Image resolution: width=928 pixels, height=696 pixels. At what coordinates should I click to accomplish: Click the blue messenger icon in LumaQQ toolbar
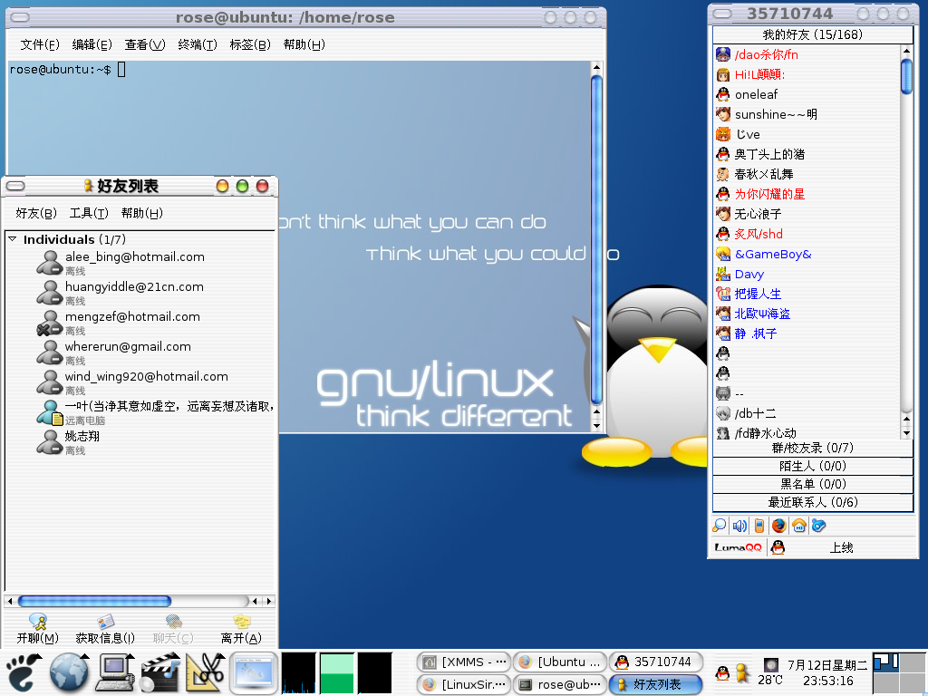pyautogui.click(x=818, y=526)
